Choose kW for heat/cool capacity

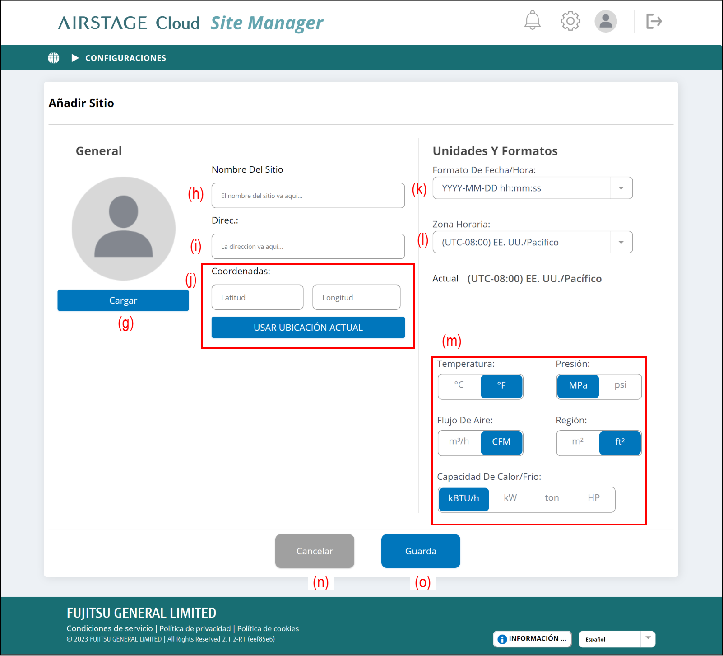point(510,498)
